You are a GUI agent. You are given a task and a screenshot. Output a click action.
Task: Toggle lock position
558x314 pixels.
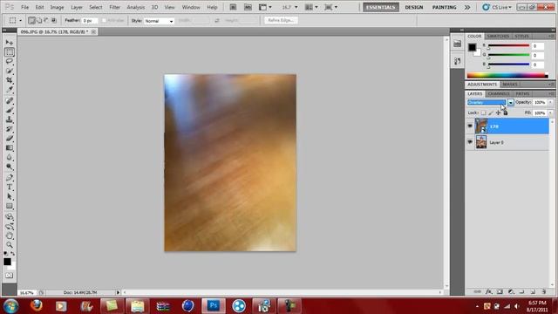coord(498,113)
